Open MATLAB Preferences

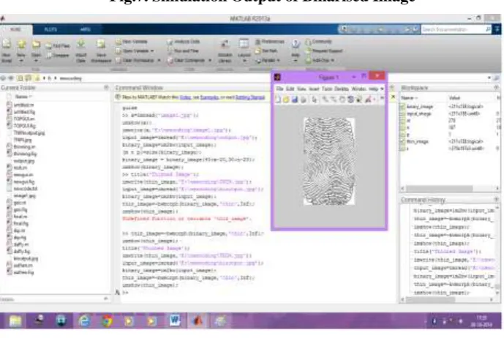(x=270, y=42)
